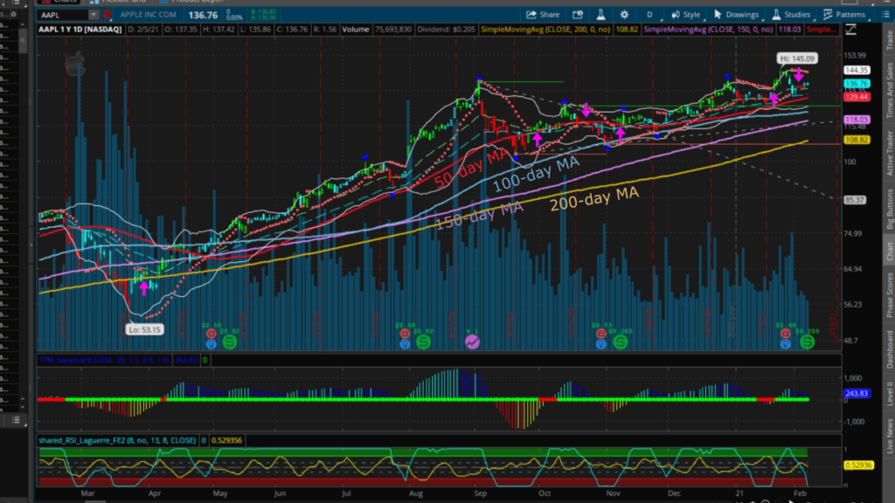
Task: Click red icon beside symbol selector
Action: [x=107, y=15]
